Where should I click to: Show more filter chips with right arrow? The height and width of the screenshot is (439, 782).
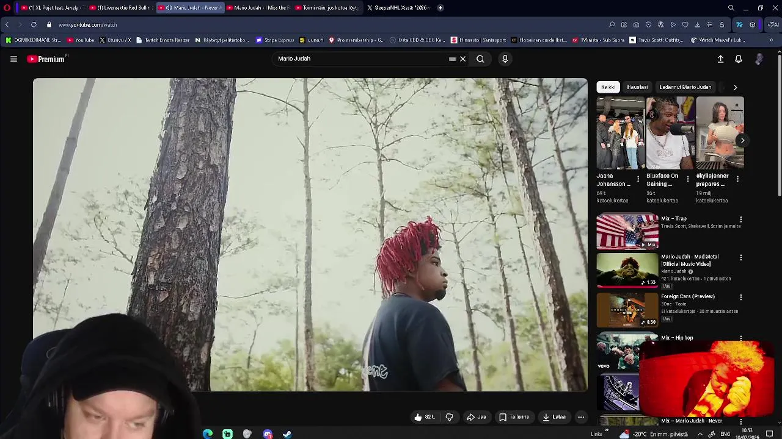pos(735,87)
